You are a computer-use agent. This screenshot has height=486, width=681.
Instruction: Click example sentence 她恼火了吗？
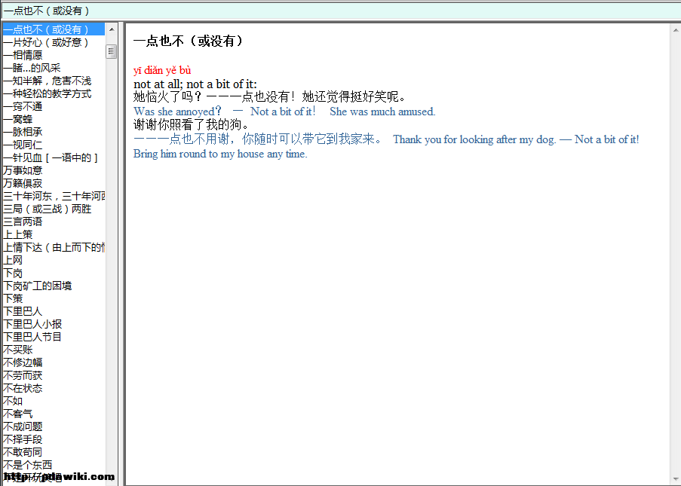[x=167, y=96]
